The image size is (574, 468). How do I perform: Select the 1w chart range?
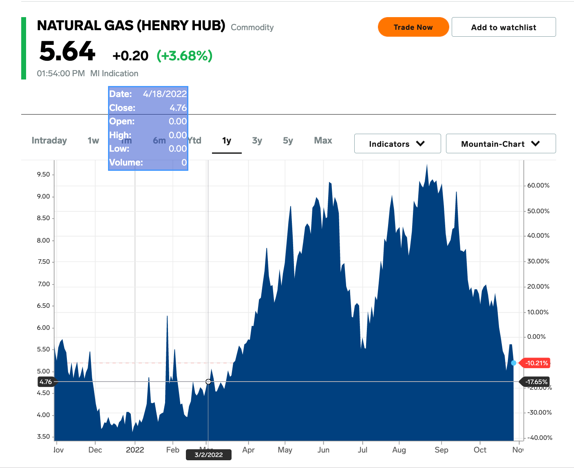coord(93,141)
